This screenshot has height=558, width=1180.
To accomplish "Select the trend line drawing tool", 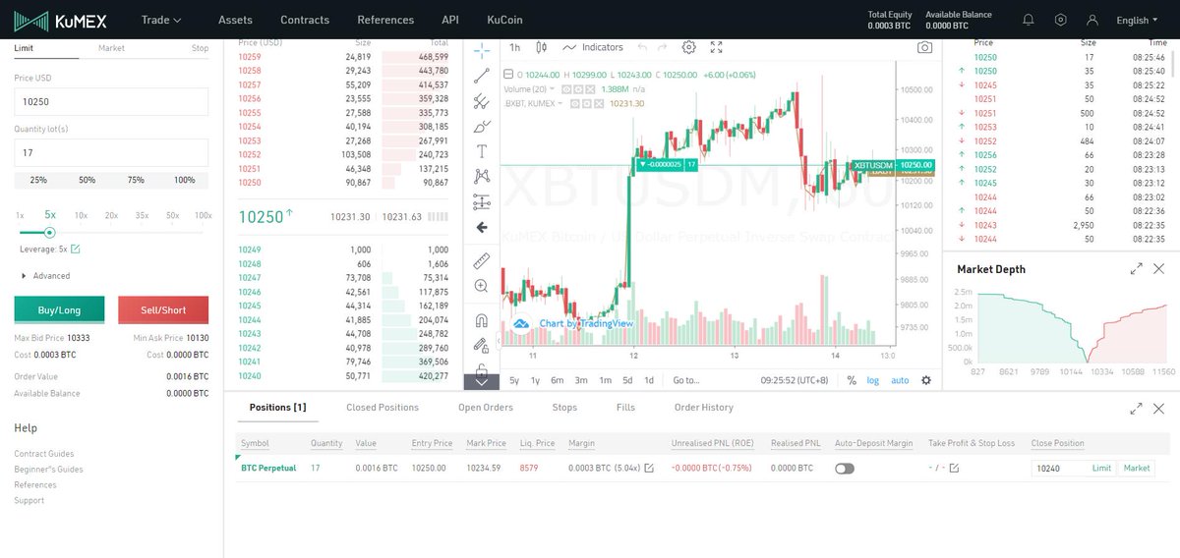I will (x=481, y=75).
